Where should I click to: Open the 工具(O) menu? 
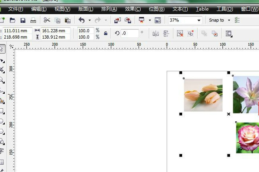[224, 9]
